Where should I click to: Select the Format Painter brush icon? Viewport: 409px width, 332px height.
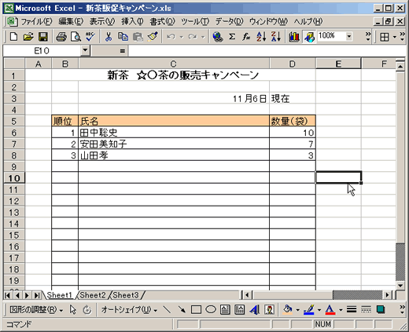point(153,37)
